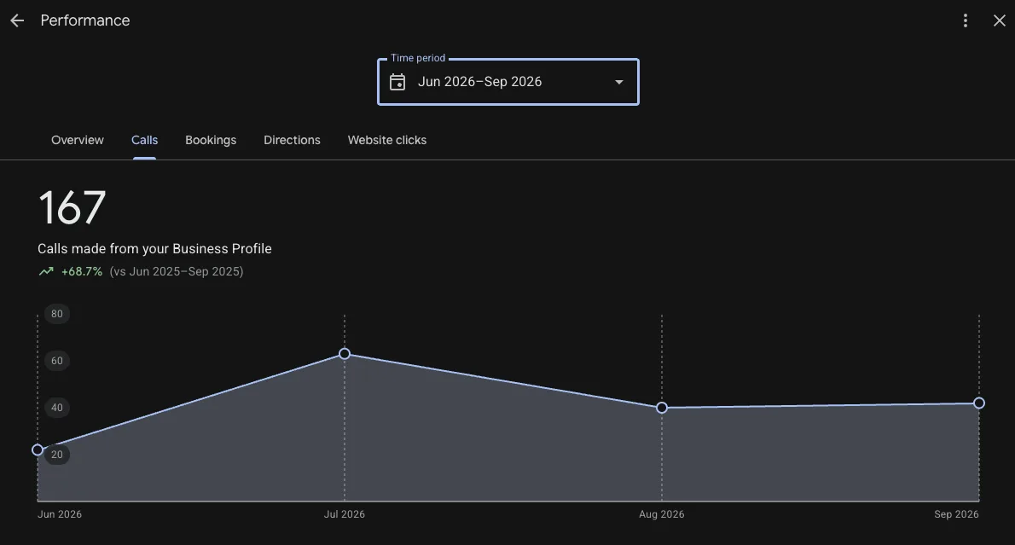The image size is (1015, 545).
Task: Go back using the arrow icon
Action: 17,20
